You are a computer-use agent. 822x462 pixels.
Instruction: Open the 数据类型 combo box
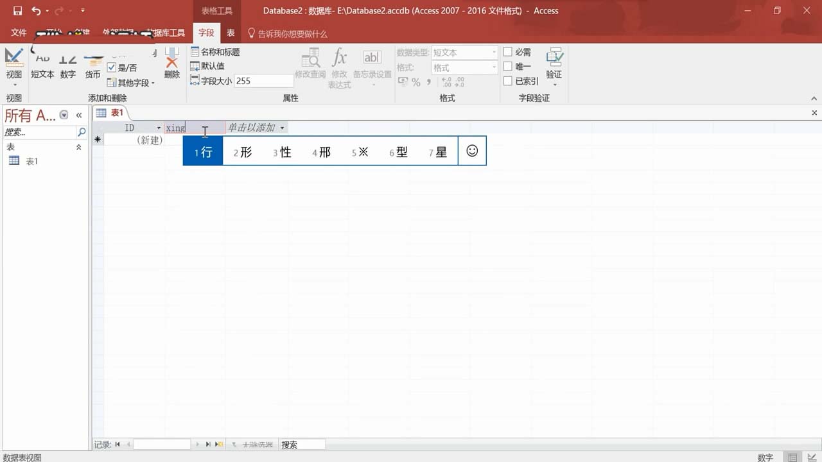465,52
